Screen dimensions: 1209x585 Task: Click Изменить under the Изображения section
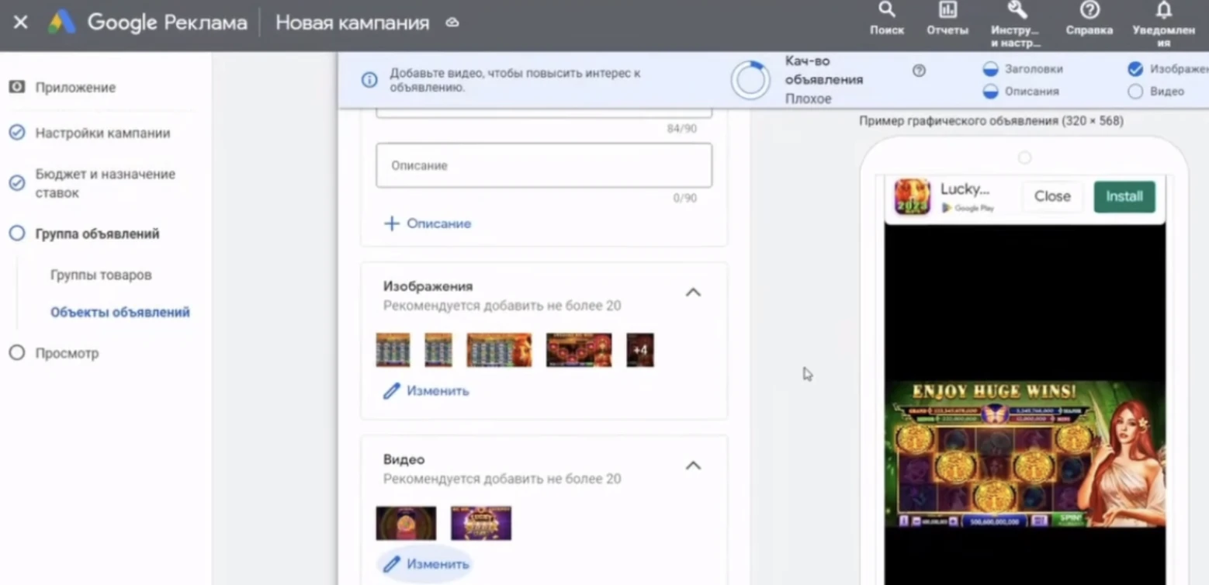427,391
